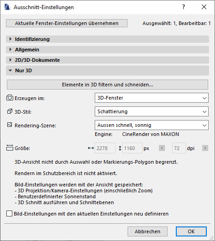This screenshot has height=241, width=215.
Task: Open the question mark help button
Action: pos(184,7)
